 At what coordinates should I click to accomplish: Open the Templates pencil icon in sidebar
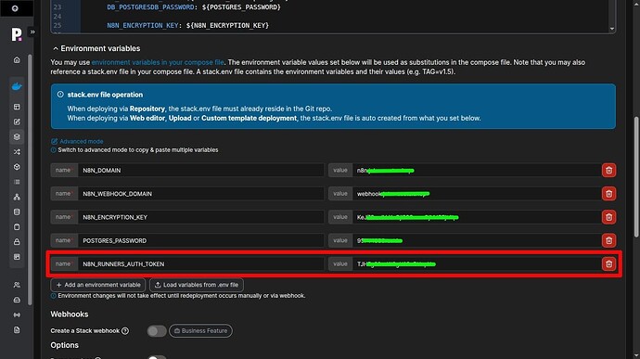pos(17,122)
